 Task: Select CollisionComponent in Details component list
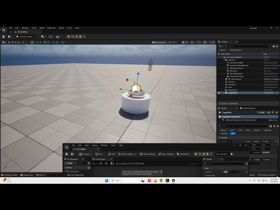(240, 120)
